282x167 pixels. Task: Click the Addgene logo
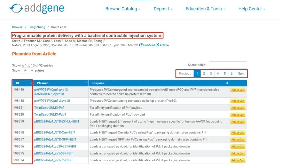37,9
